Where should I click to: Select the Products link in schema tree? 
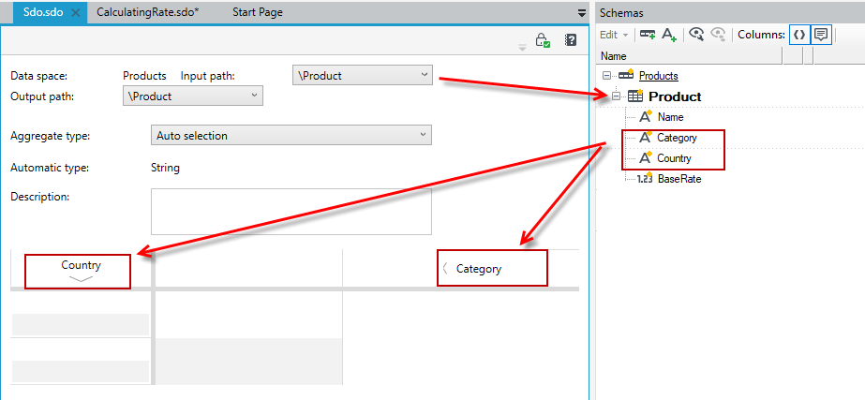click(x=658, y=76)
